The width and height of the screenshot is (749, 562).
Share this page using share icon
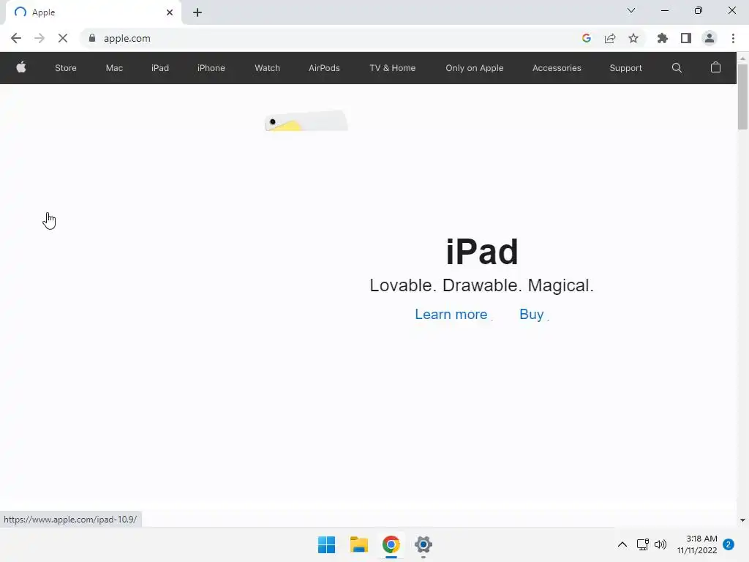pyautogui.click(x=610, y=38)
